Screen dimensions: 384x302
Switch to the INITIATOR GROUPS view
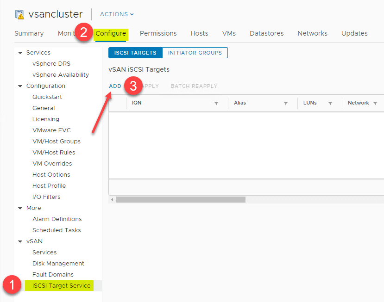click(x=195, y=53)
